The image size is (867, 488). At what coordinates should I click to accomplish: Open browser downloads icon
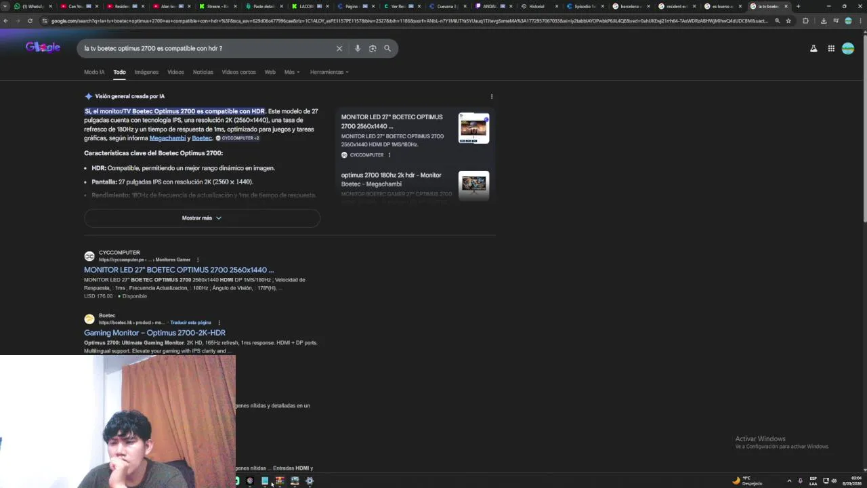click(x=824, y=21)
